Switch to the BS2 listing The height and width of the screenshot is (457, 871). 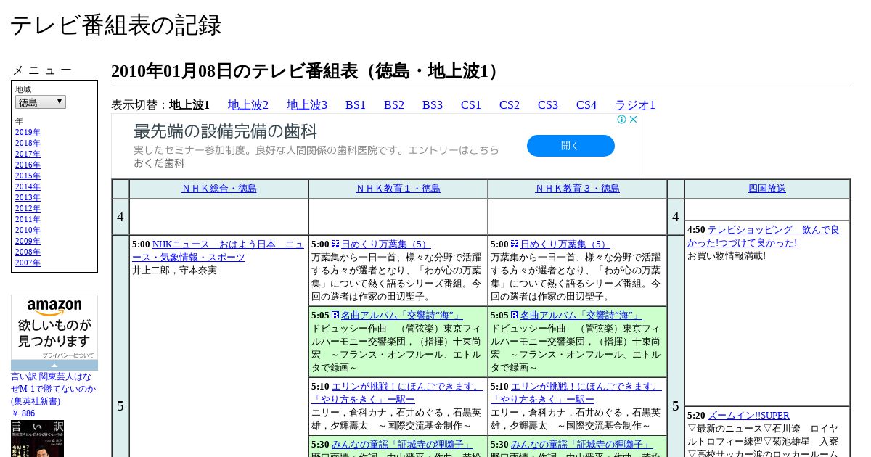click(x=394, y=105)
